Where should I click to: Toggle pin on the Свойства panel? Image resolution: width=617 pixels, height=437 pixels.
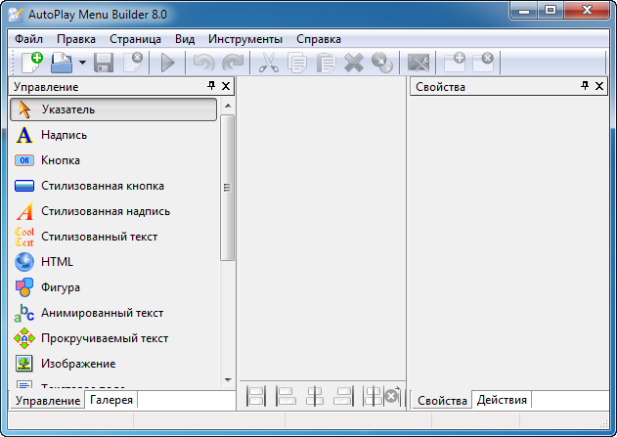[x=586, y=87]
